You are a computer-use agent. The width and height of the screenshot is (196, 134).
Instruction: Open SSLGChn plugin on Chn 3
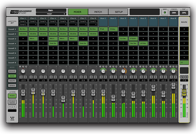click(x=43, y=34)
